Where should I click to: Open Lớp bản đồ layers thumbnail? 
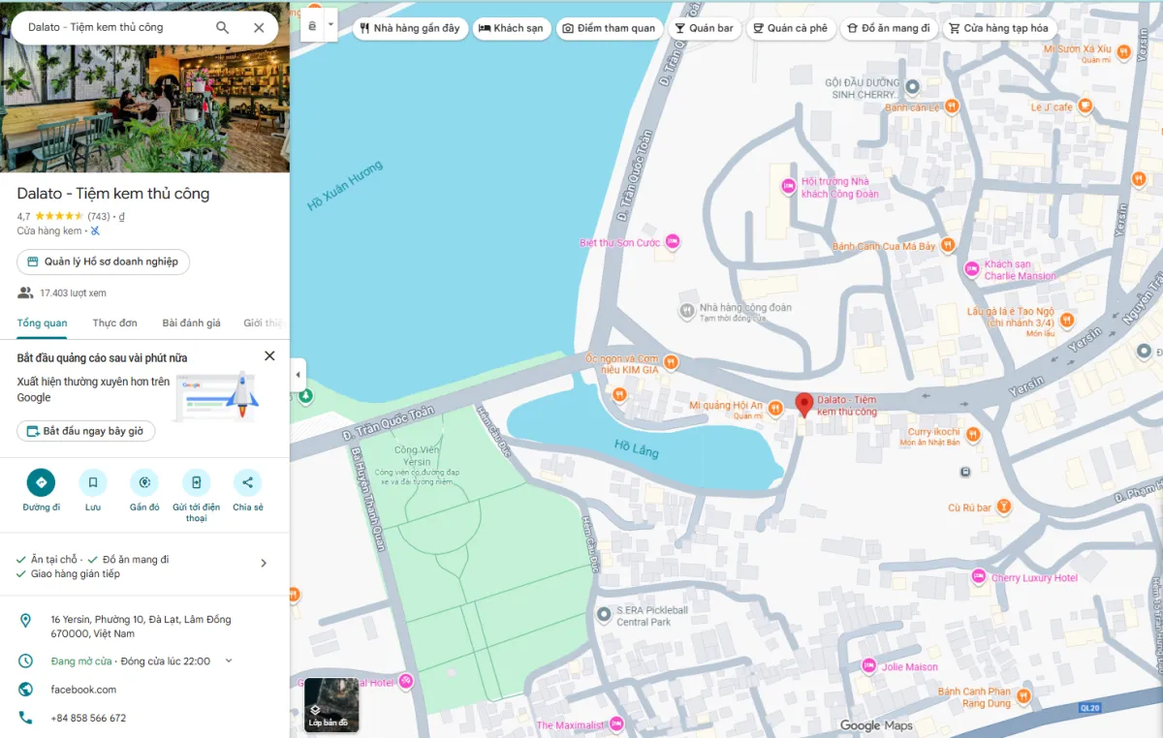click(x=331, y=705)
